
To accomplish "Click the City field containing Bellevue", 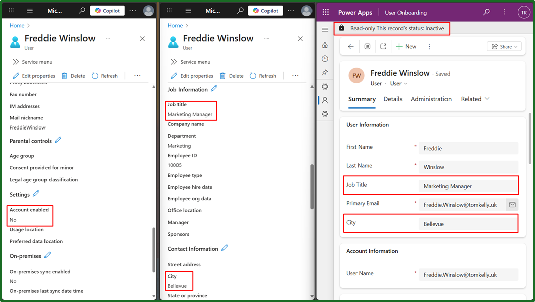I will (x=468, y=224).
